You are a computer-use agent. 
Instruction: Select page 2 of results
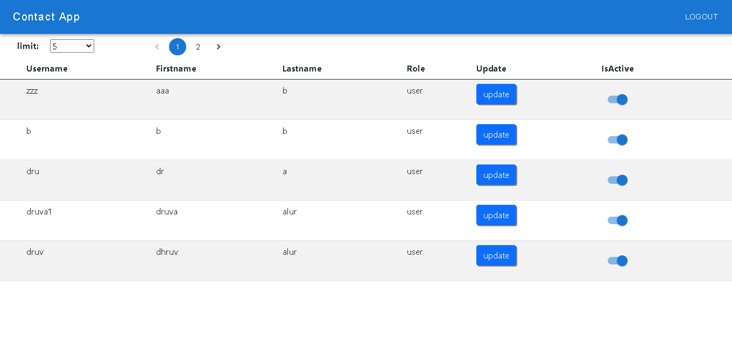pos(198,47)
